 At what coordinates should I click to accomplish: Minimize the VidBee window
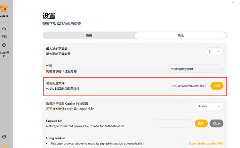coord(233,3)
